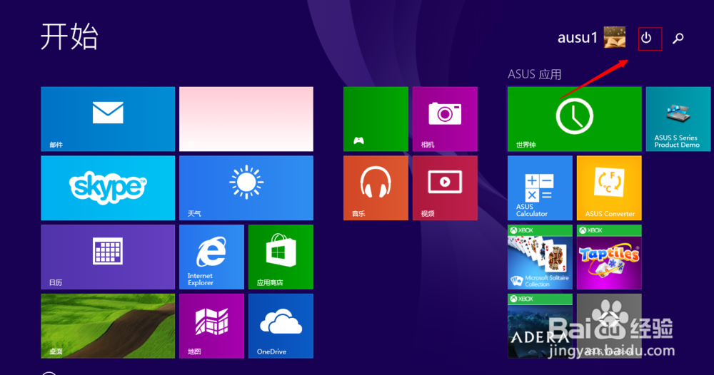The image size is (714, 375).
Task: Open the green Games controller tile
Action: (x=376, y=119)
